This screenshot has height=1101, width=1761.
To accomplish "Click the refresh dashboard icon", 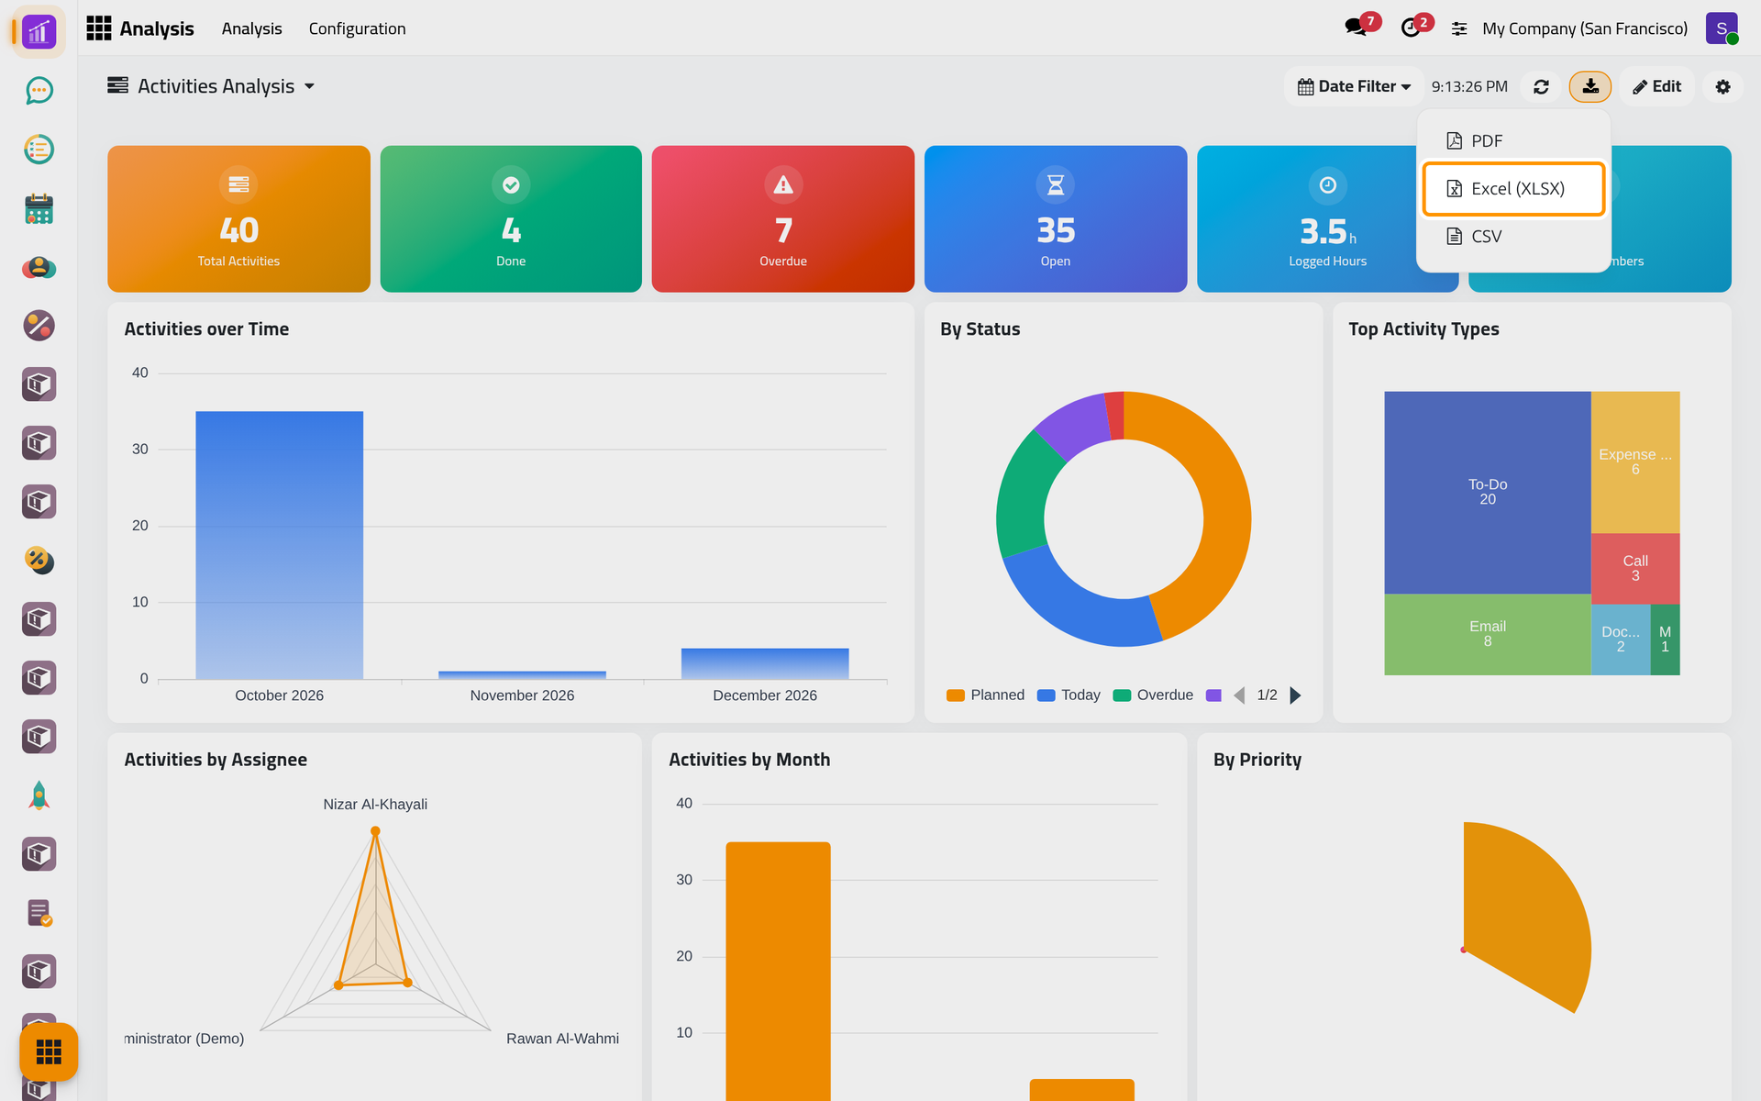I will [1541, 86].
